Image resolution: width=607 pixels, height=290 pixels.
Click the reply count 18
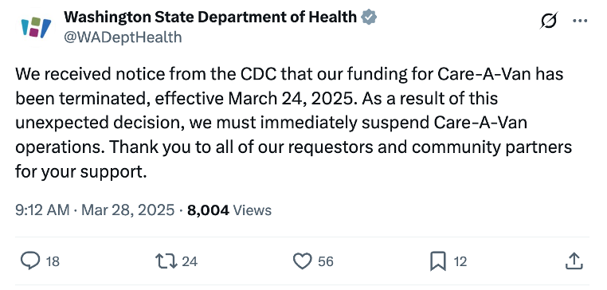[x=53, y=262]
